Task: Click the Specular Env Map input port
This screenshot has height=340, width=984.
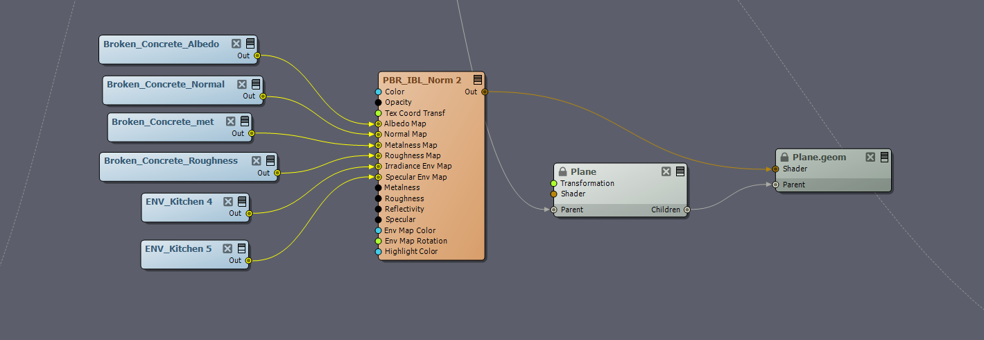Action: (x=378, y=177)
